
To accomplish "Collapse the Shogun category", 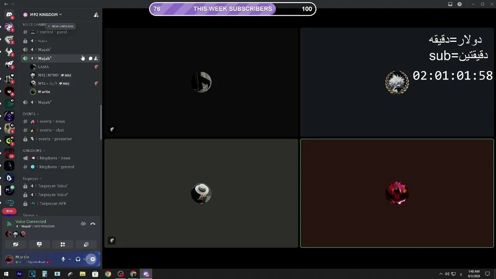I will point(30,215).
